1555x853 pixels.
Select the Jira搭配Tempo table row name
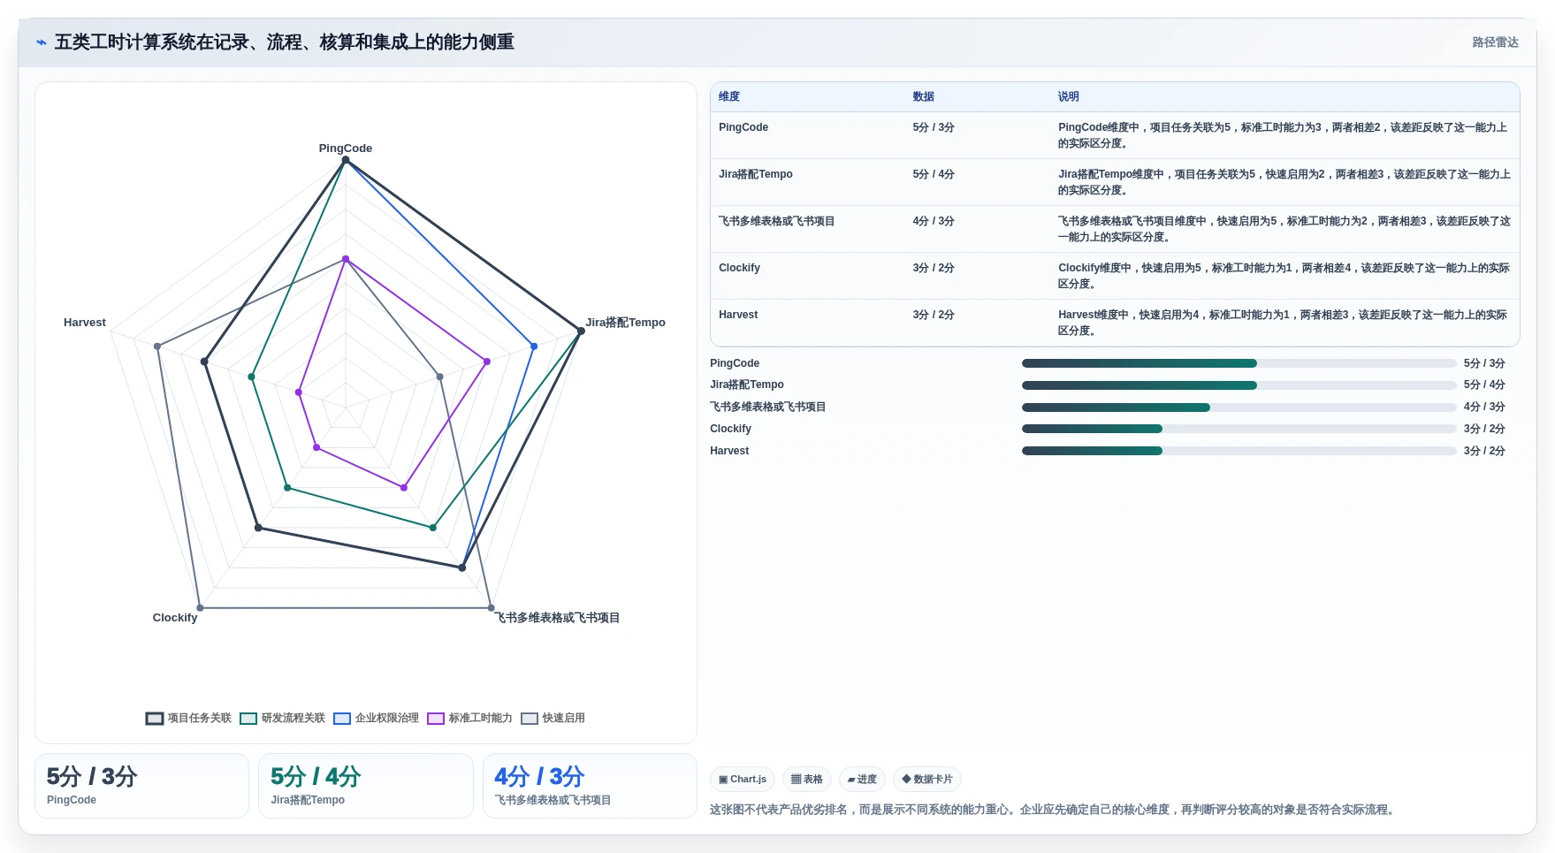click(x=756, y=174)
